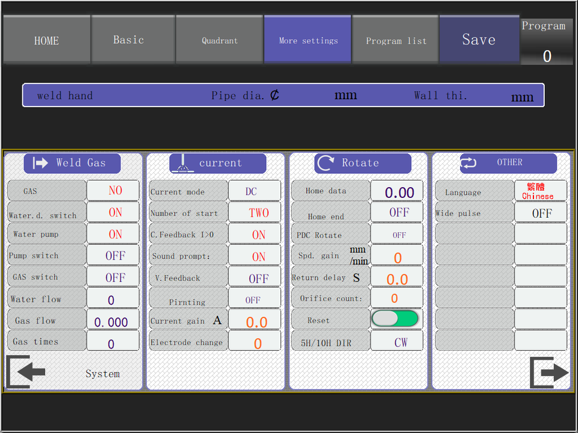Switch to the Quadrant tab

(219, 40)
